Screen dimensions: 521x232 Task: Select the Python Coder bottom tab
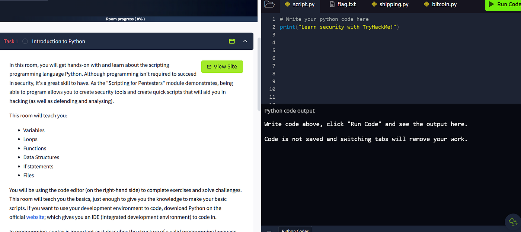[x=295, y=229]
